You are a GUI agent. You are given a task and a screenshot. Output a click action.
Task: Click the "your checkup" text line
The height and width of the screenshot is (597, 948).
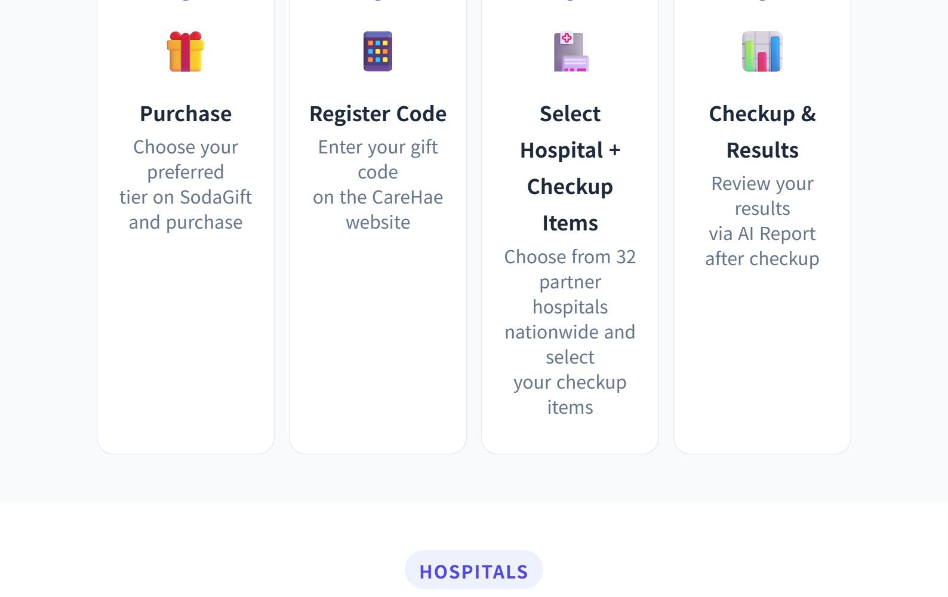tap(570, 382)
